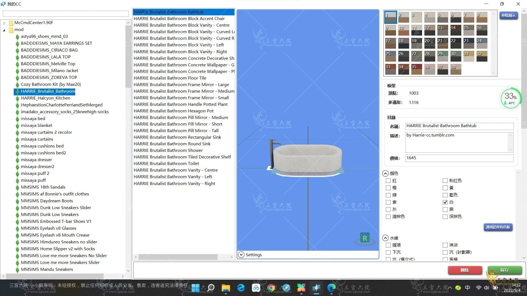Image resolution: width=527 pixels, height=296 pixels.
Task: Click down arrow of description box scrollbar
Action: point(511,150)
